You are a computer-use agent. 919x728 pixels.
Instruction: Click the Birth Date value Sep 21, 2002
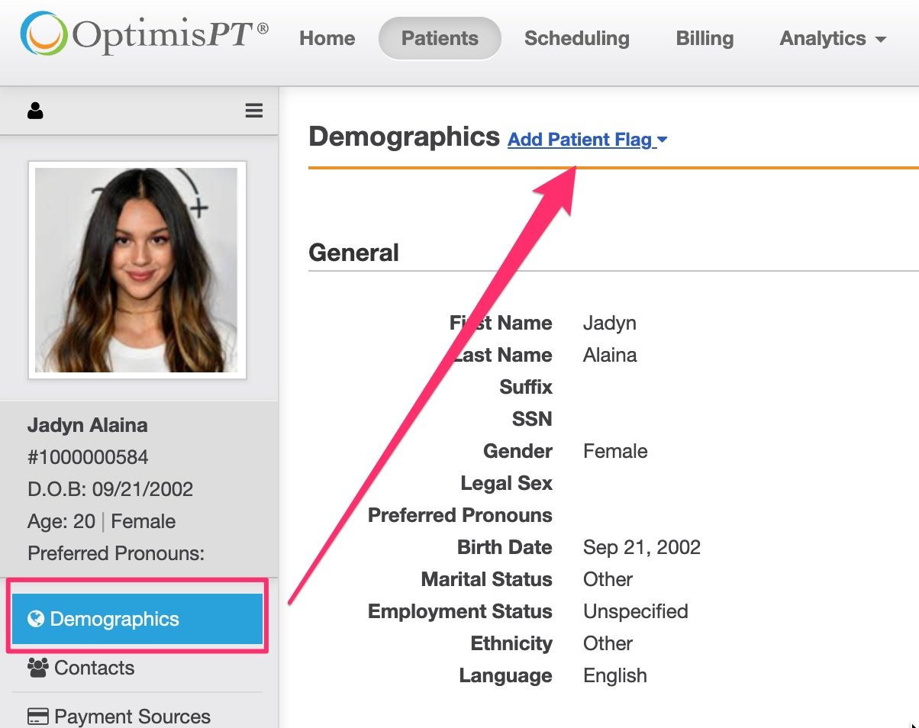pyautogui.click(x=641, y=547)
